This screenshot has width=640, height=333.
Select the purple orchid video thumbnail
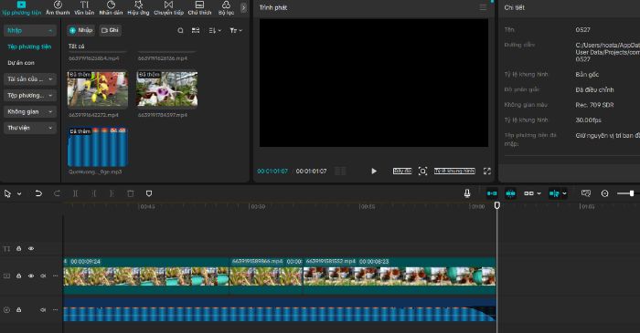pyautogui.click(x=167, y=89)
